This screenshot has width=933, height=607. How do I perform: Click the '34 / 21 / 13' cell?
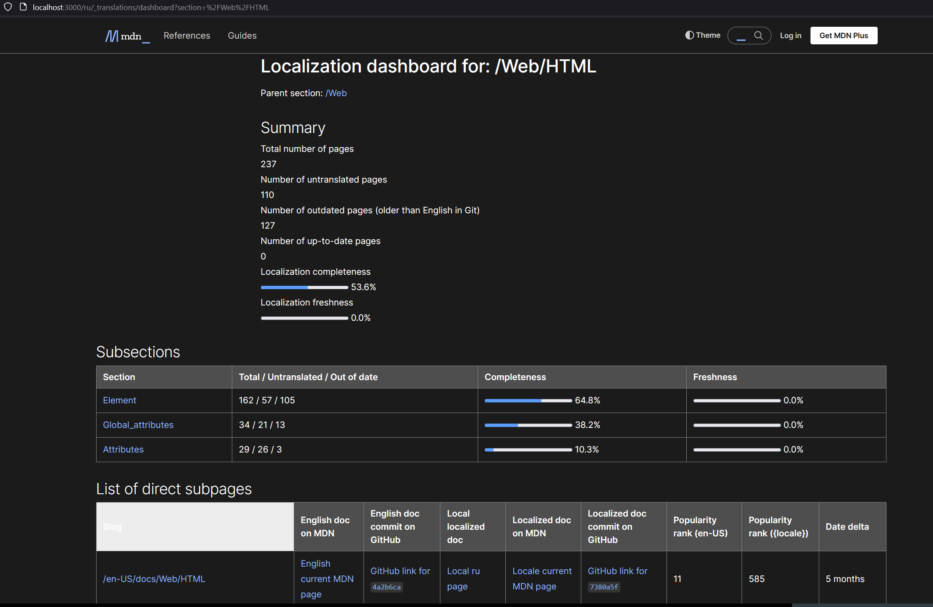pos(355,425)
